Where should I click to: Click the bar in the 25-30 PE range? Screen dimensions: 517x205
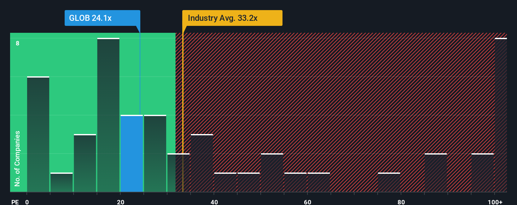pyautogui.click(x=155, y=154)
